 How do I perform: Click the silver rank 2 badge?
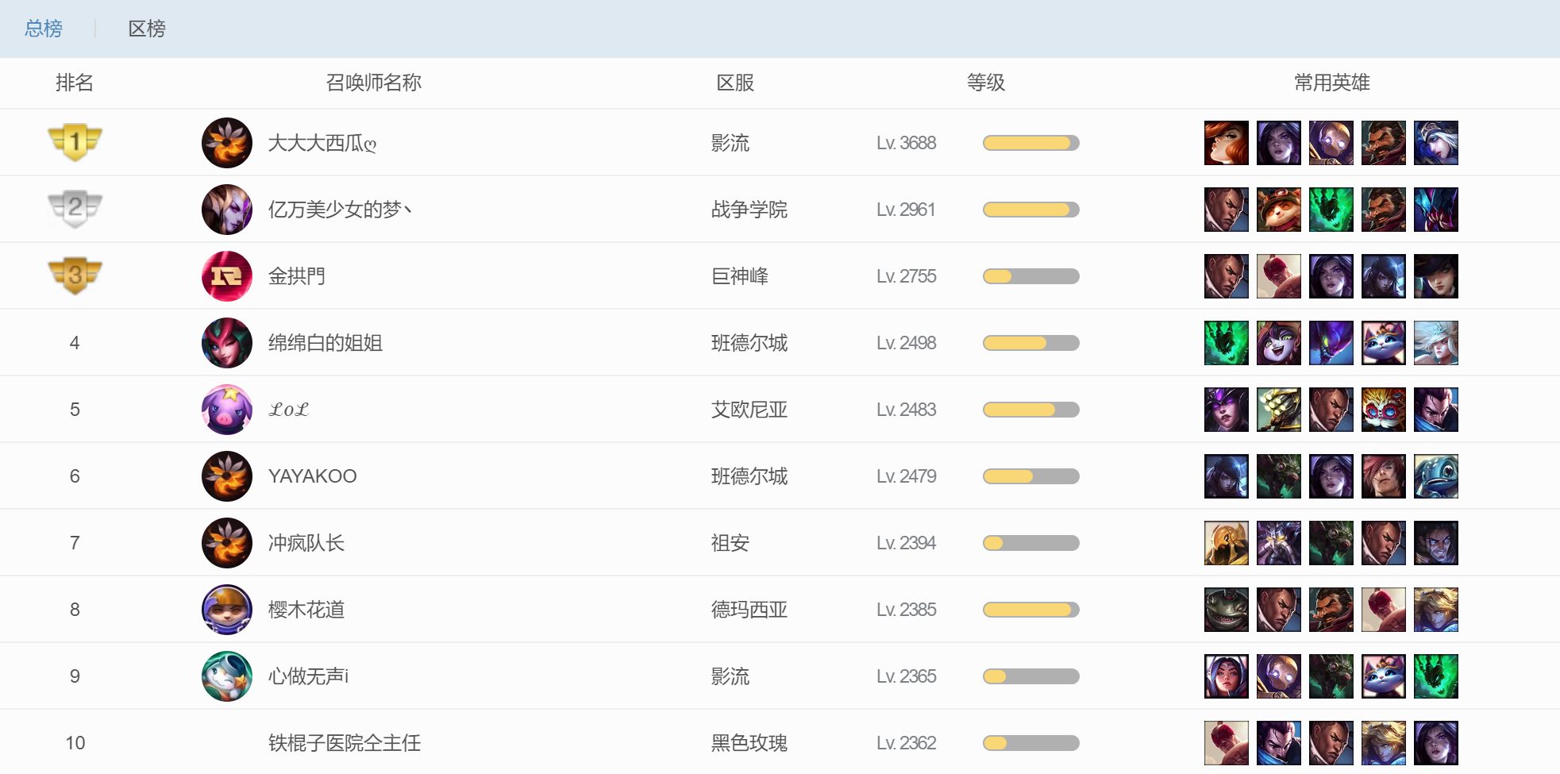click(x=75, y=209)
